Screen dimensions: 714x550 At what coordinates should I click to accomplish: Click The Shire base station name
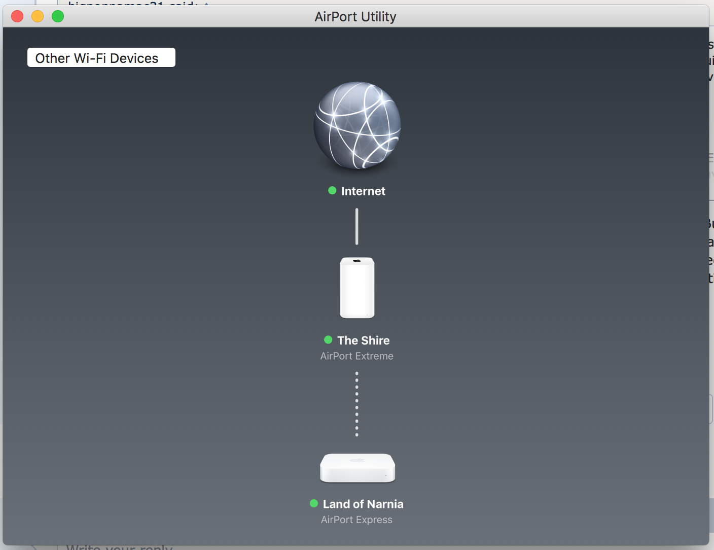pyautogui.click(x=364, y=340)
